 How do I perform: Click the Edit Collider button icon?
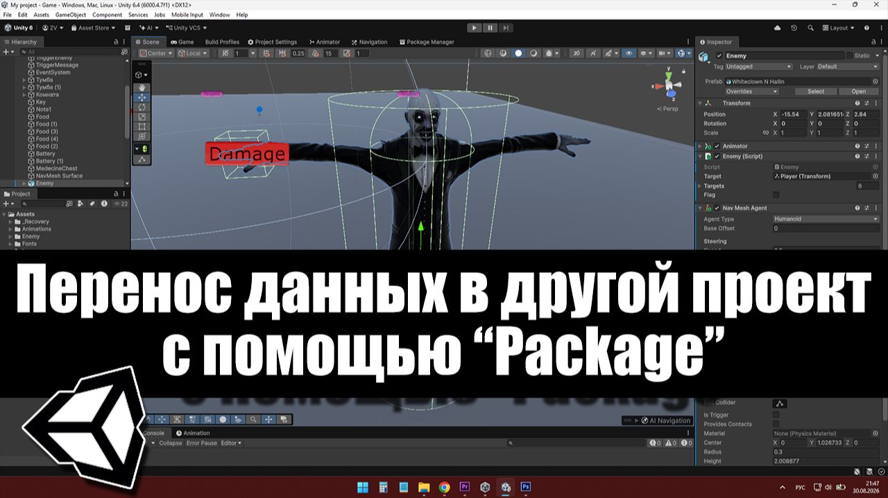(779, 403)
